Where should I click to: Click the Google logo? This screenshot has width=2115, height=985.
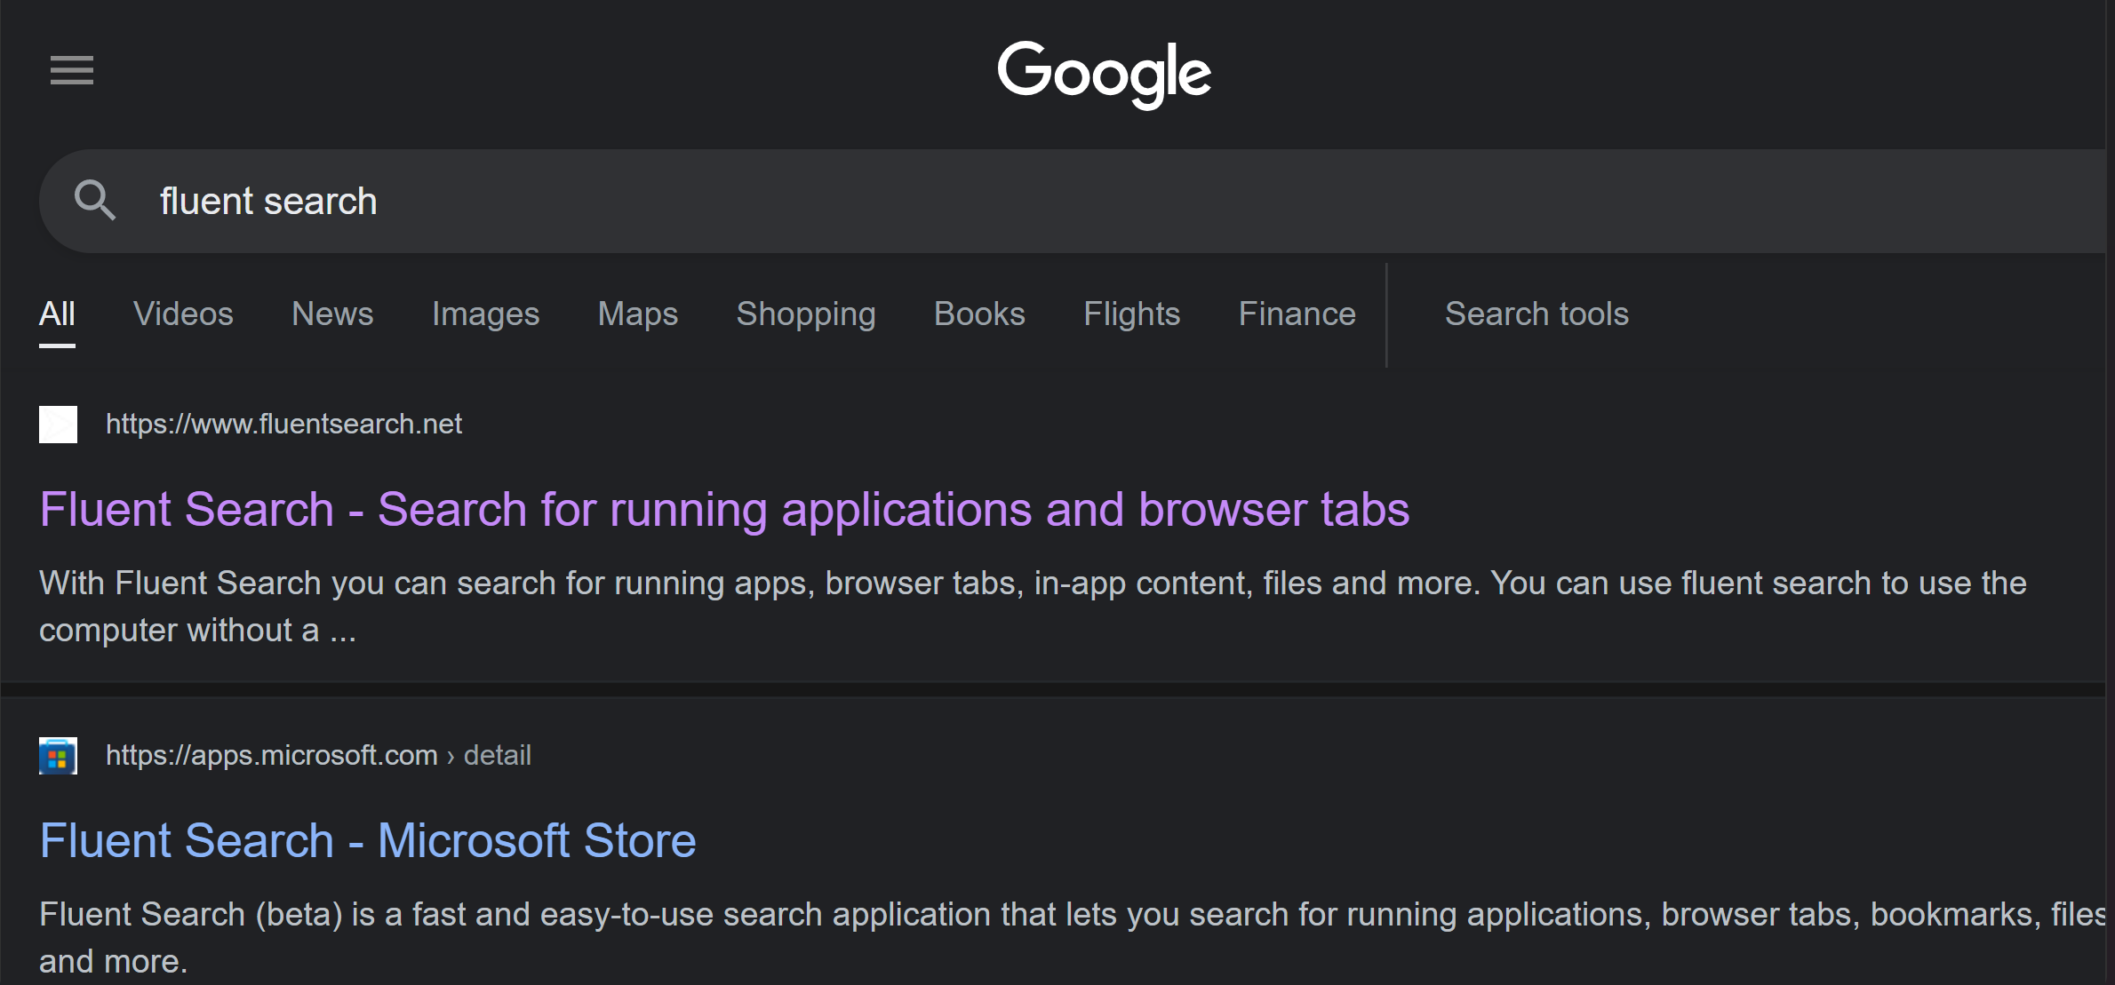coord(1104,74)
